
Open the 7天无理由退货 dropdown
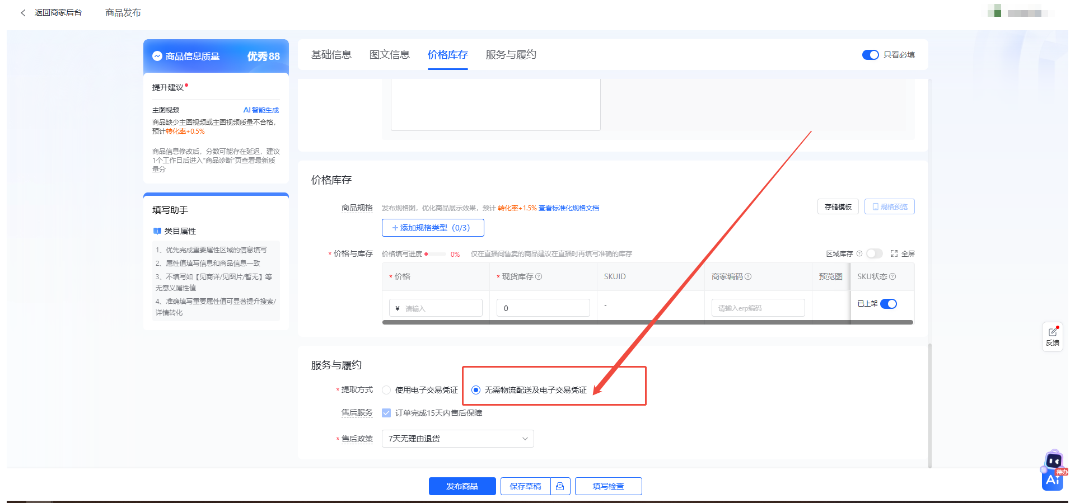457,439
